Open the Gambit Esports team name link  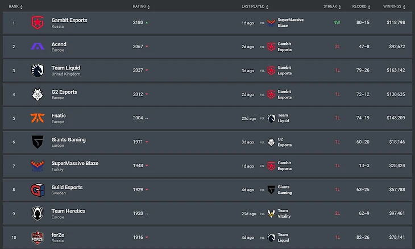[69, 20]
